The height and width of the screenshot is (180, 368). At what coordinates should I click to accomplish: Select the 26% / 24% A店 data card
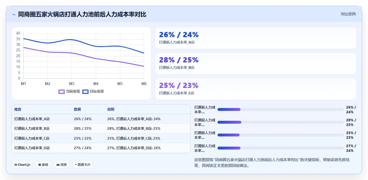tap(256, 38)
